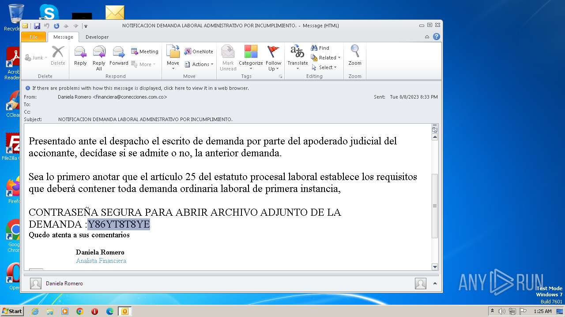Click the Outlook taskbar button
The width and height of the screenshot is (565, 317).
(125, 311)
